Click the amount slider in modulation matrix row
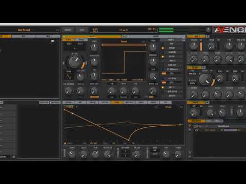Viewport: 246px width, 184px height. [x=231, y=130]
